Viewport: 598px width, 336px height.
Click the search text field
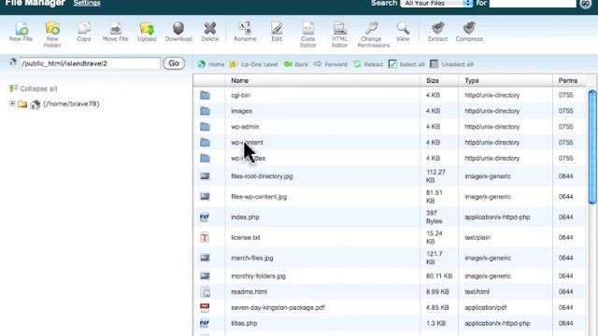[533, 3]
